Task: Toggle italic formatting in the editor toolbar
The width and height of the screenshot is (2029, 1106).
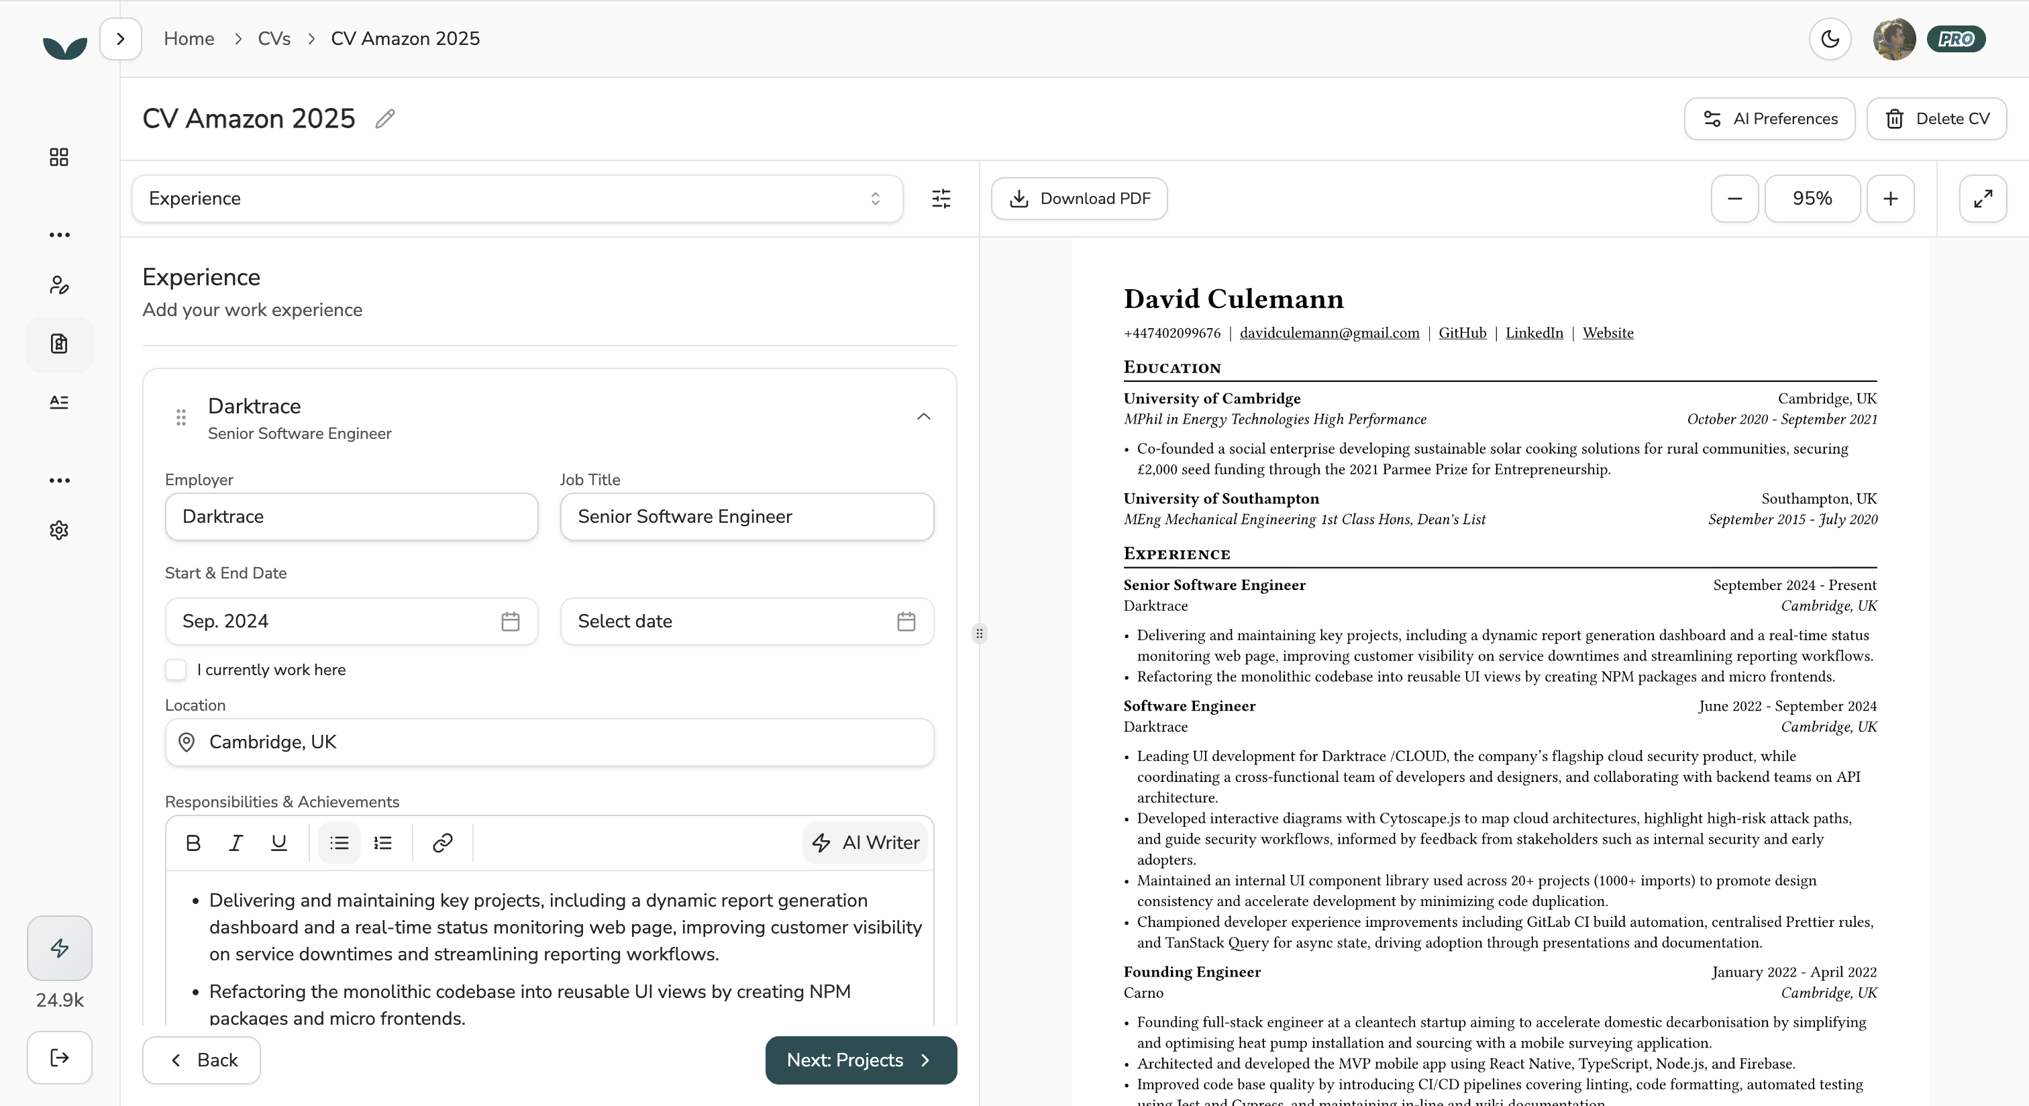Action: pyautogui.click(x=236, y=842)
